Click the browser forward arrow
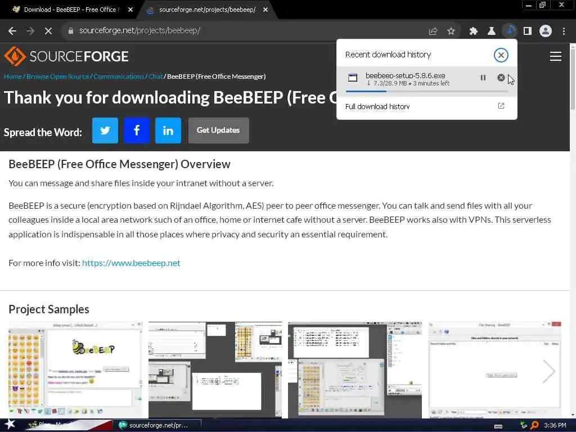Viewport: 576px width, 432px height. point(30,31)
